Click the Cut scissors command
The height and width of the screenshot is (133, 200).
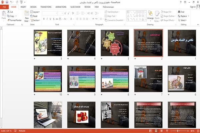pyautogui.click(x=10, y=12)
